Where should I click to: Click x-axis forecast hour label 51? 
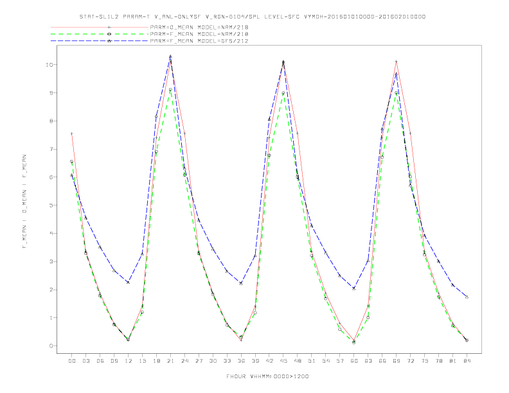pyautogui.click(x=312, y=361)
